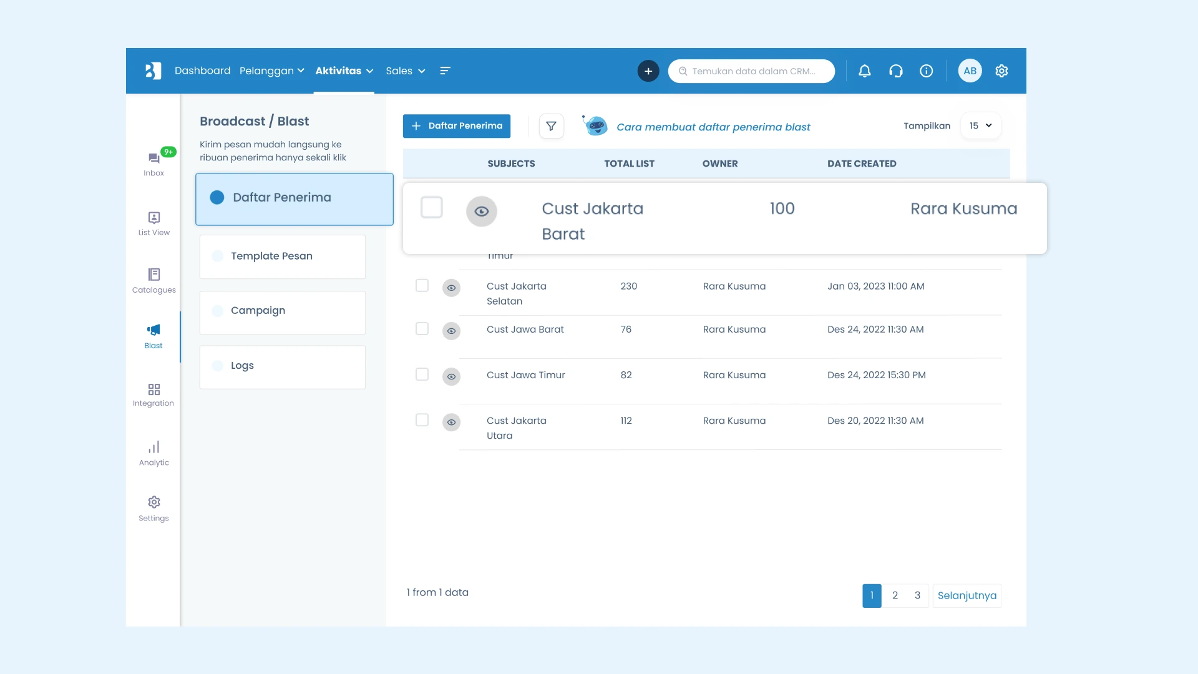Click the CRM logo icon
Screen dimensions: 1198x674
pyautogui.click(x=153, y=71)
